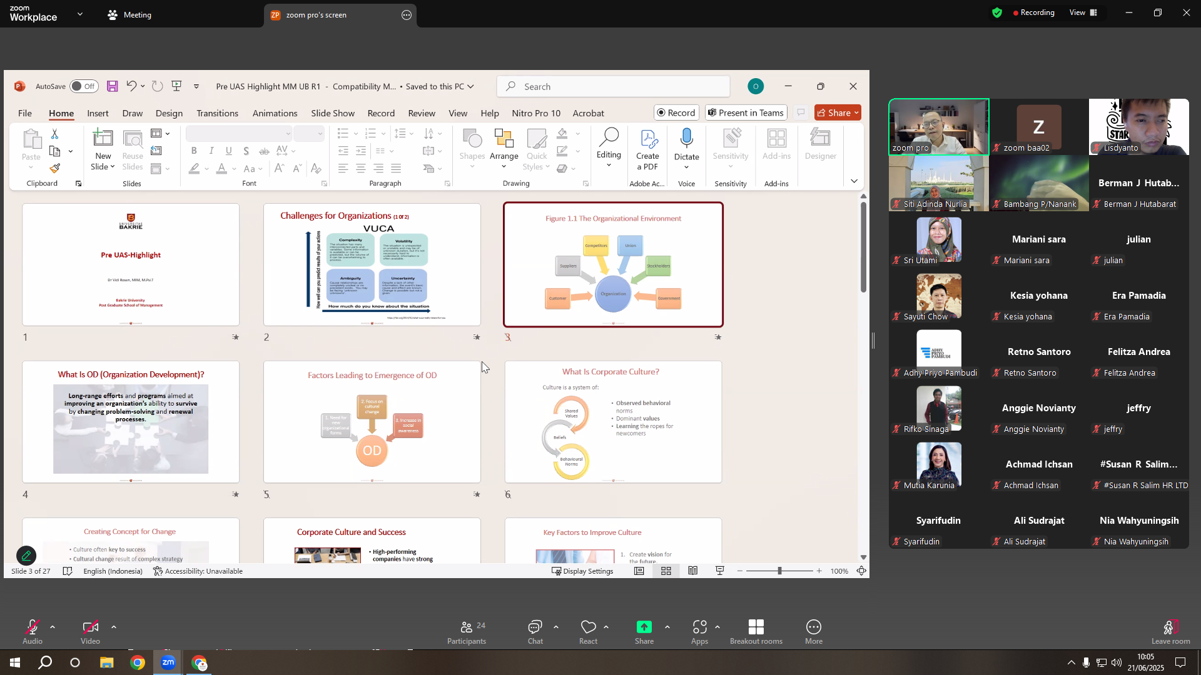Toggle text Shadow formatting

[x=246, y=151]
